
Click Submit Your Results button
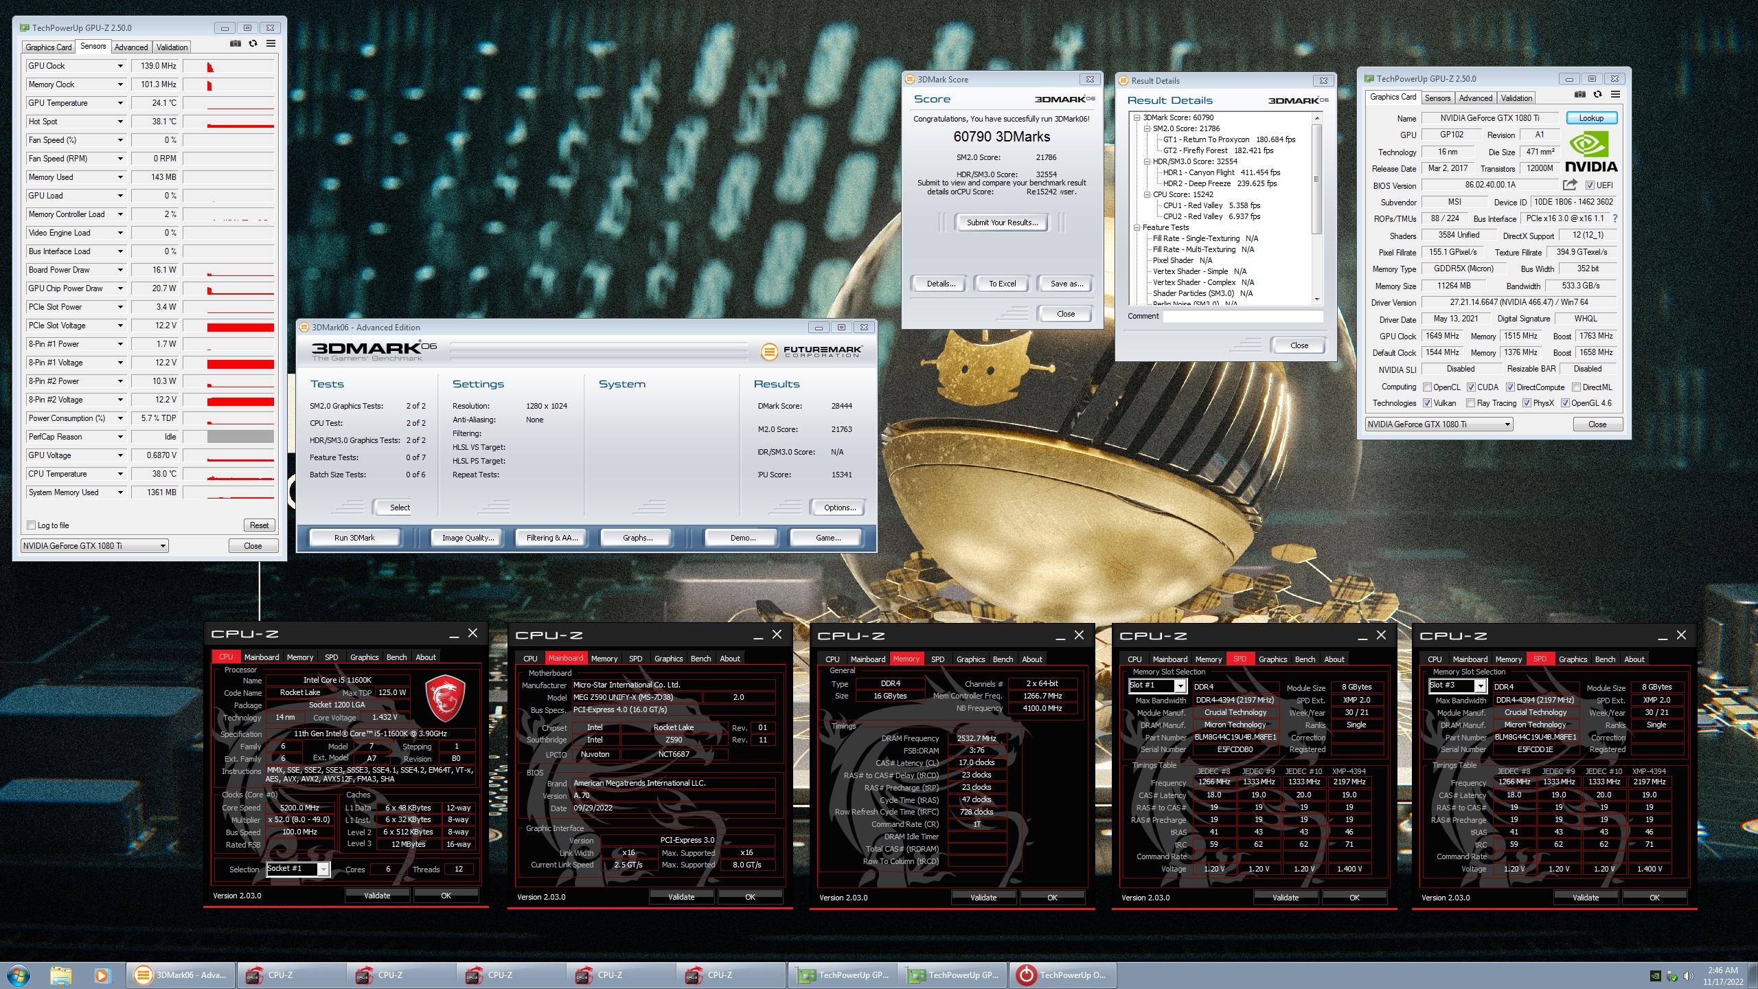coord(1002,223)
